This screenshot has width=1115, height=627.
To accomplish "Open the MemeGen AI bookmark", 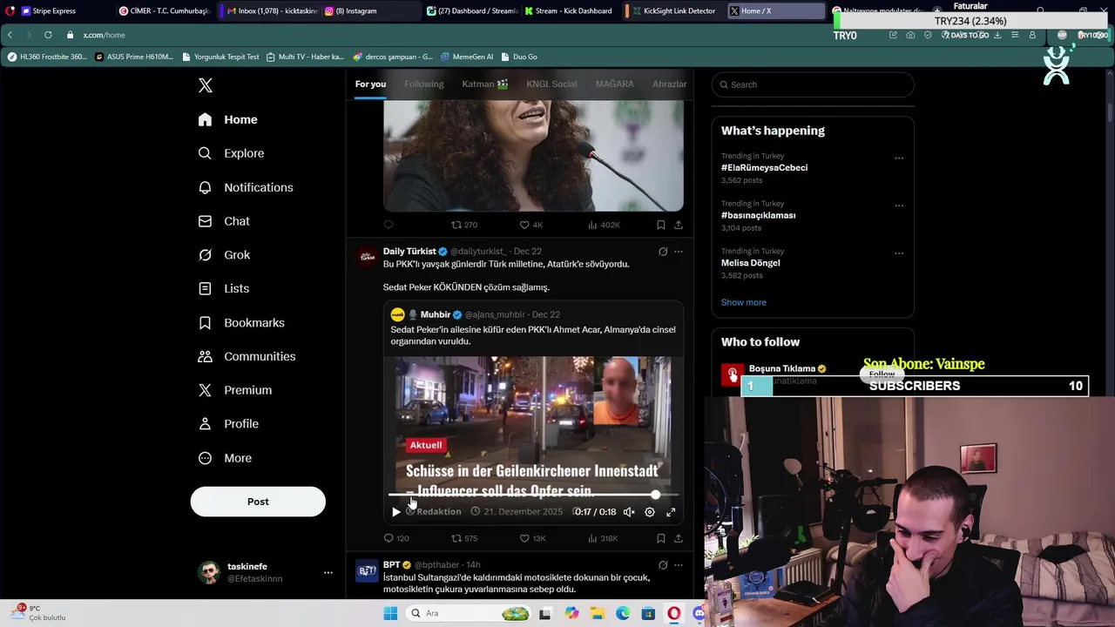I will [x=467, y=57].
